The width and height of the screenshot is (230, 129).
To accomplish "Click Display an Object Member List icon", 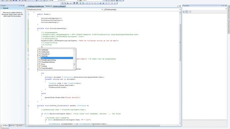I will pyautogui.click(x=62, y=3).
